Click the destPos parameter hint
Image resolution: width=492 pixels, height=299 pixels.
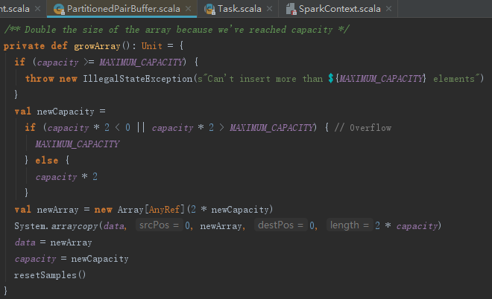[280, 225]
